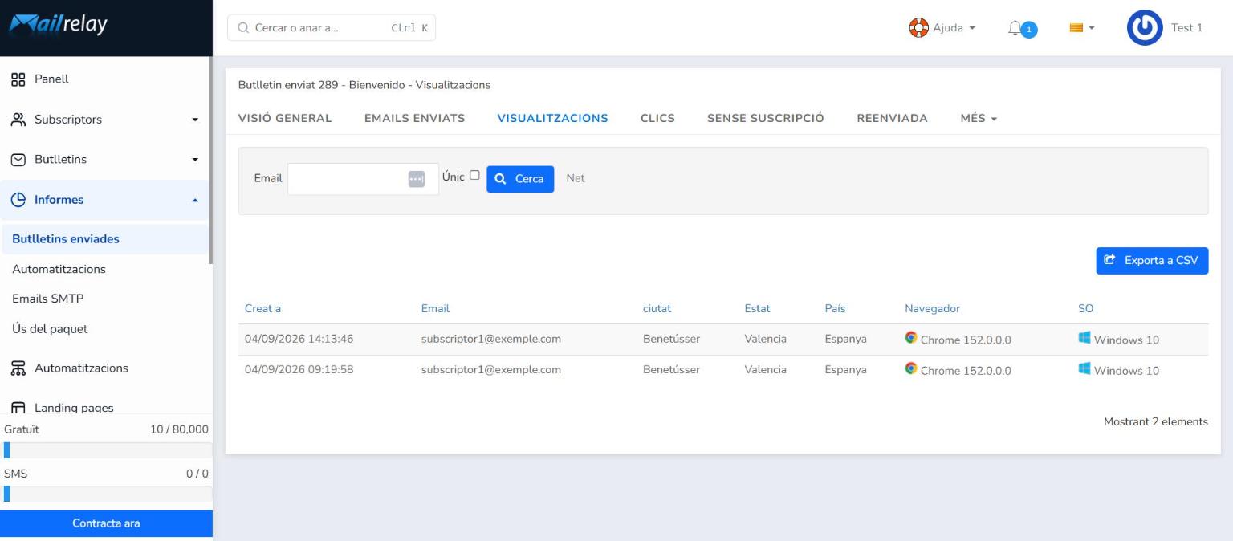Open Automatitzacions under Informes
This screenshot has height=541, width=1233.
tap(59, 269)
